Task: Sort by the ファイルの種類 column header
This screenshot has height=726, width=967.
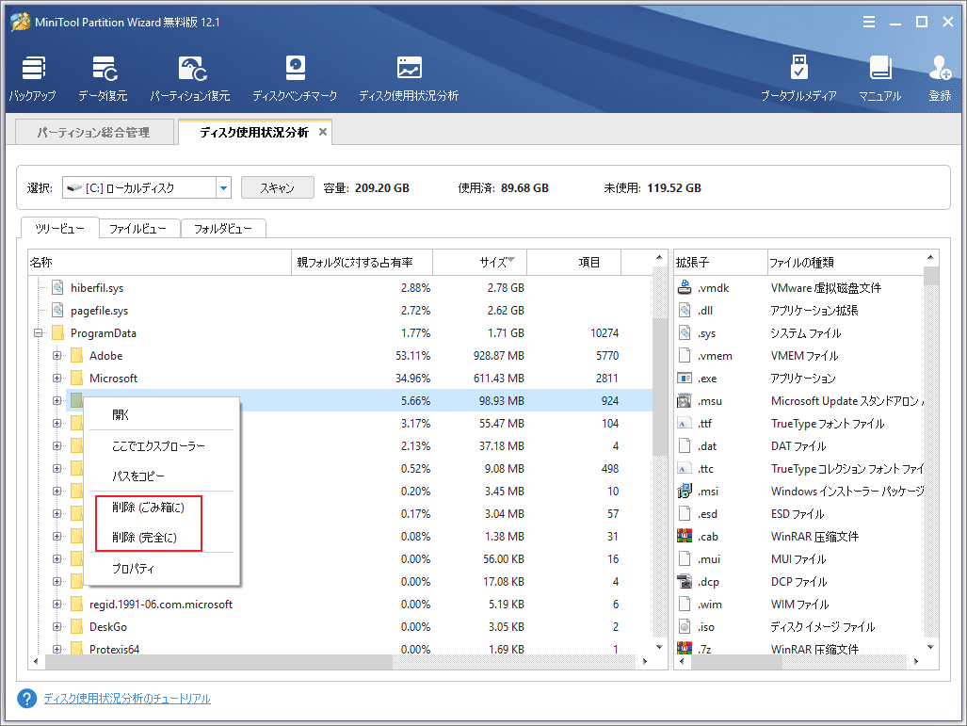Action: (846, 262)
